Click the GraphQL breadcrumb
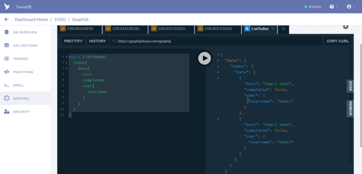The width and height of the screenshot is (362, 174). coord(81,20)
